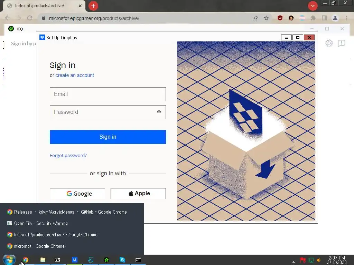Screen dimensions: 354x265
Task: Maximize the Set Up Dropbox window
Action: point(298,37)
